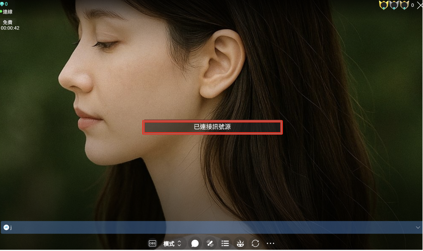Click the 免費 free label
The height and width of the screenshot is (251, 423).
(8, 22)
